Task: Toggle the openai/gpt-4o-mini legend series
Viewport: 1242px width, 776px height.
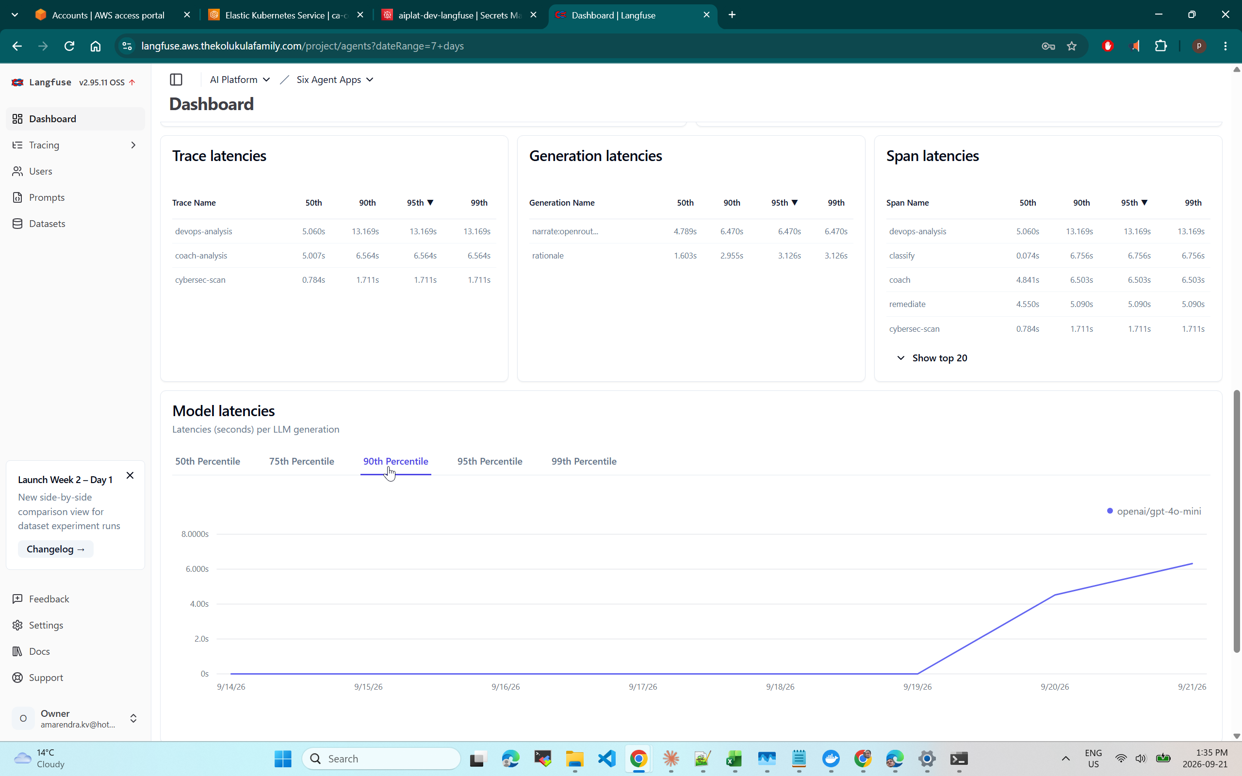Action: pos(1154,511)
